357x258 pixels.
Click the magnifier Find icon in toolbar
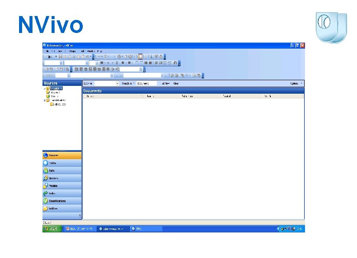click(x=146, y=56)
